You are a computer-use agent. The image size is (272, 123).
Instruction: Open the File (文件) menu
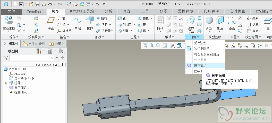click(11, 12)
